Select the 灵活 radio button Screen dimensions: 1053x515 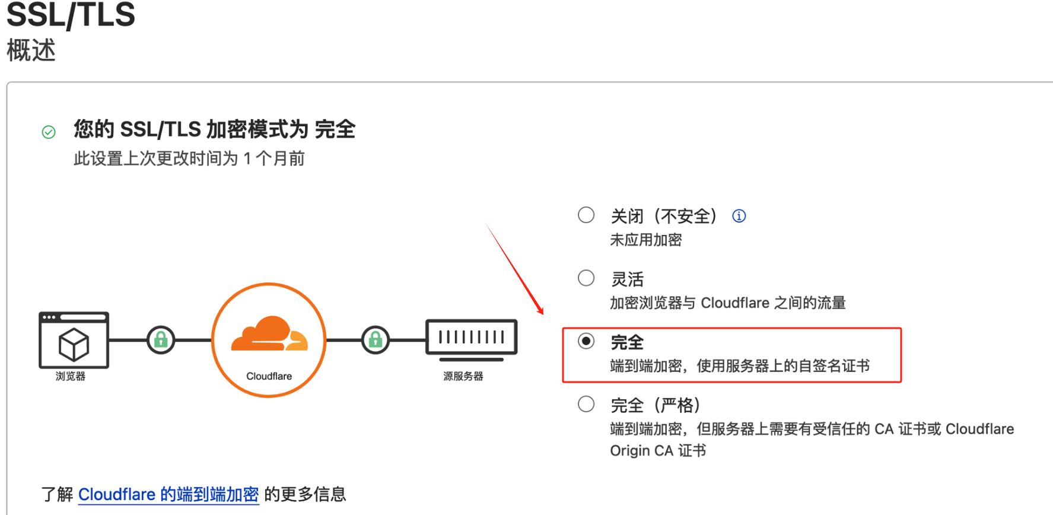(x=586, y=278)
